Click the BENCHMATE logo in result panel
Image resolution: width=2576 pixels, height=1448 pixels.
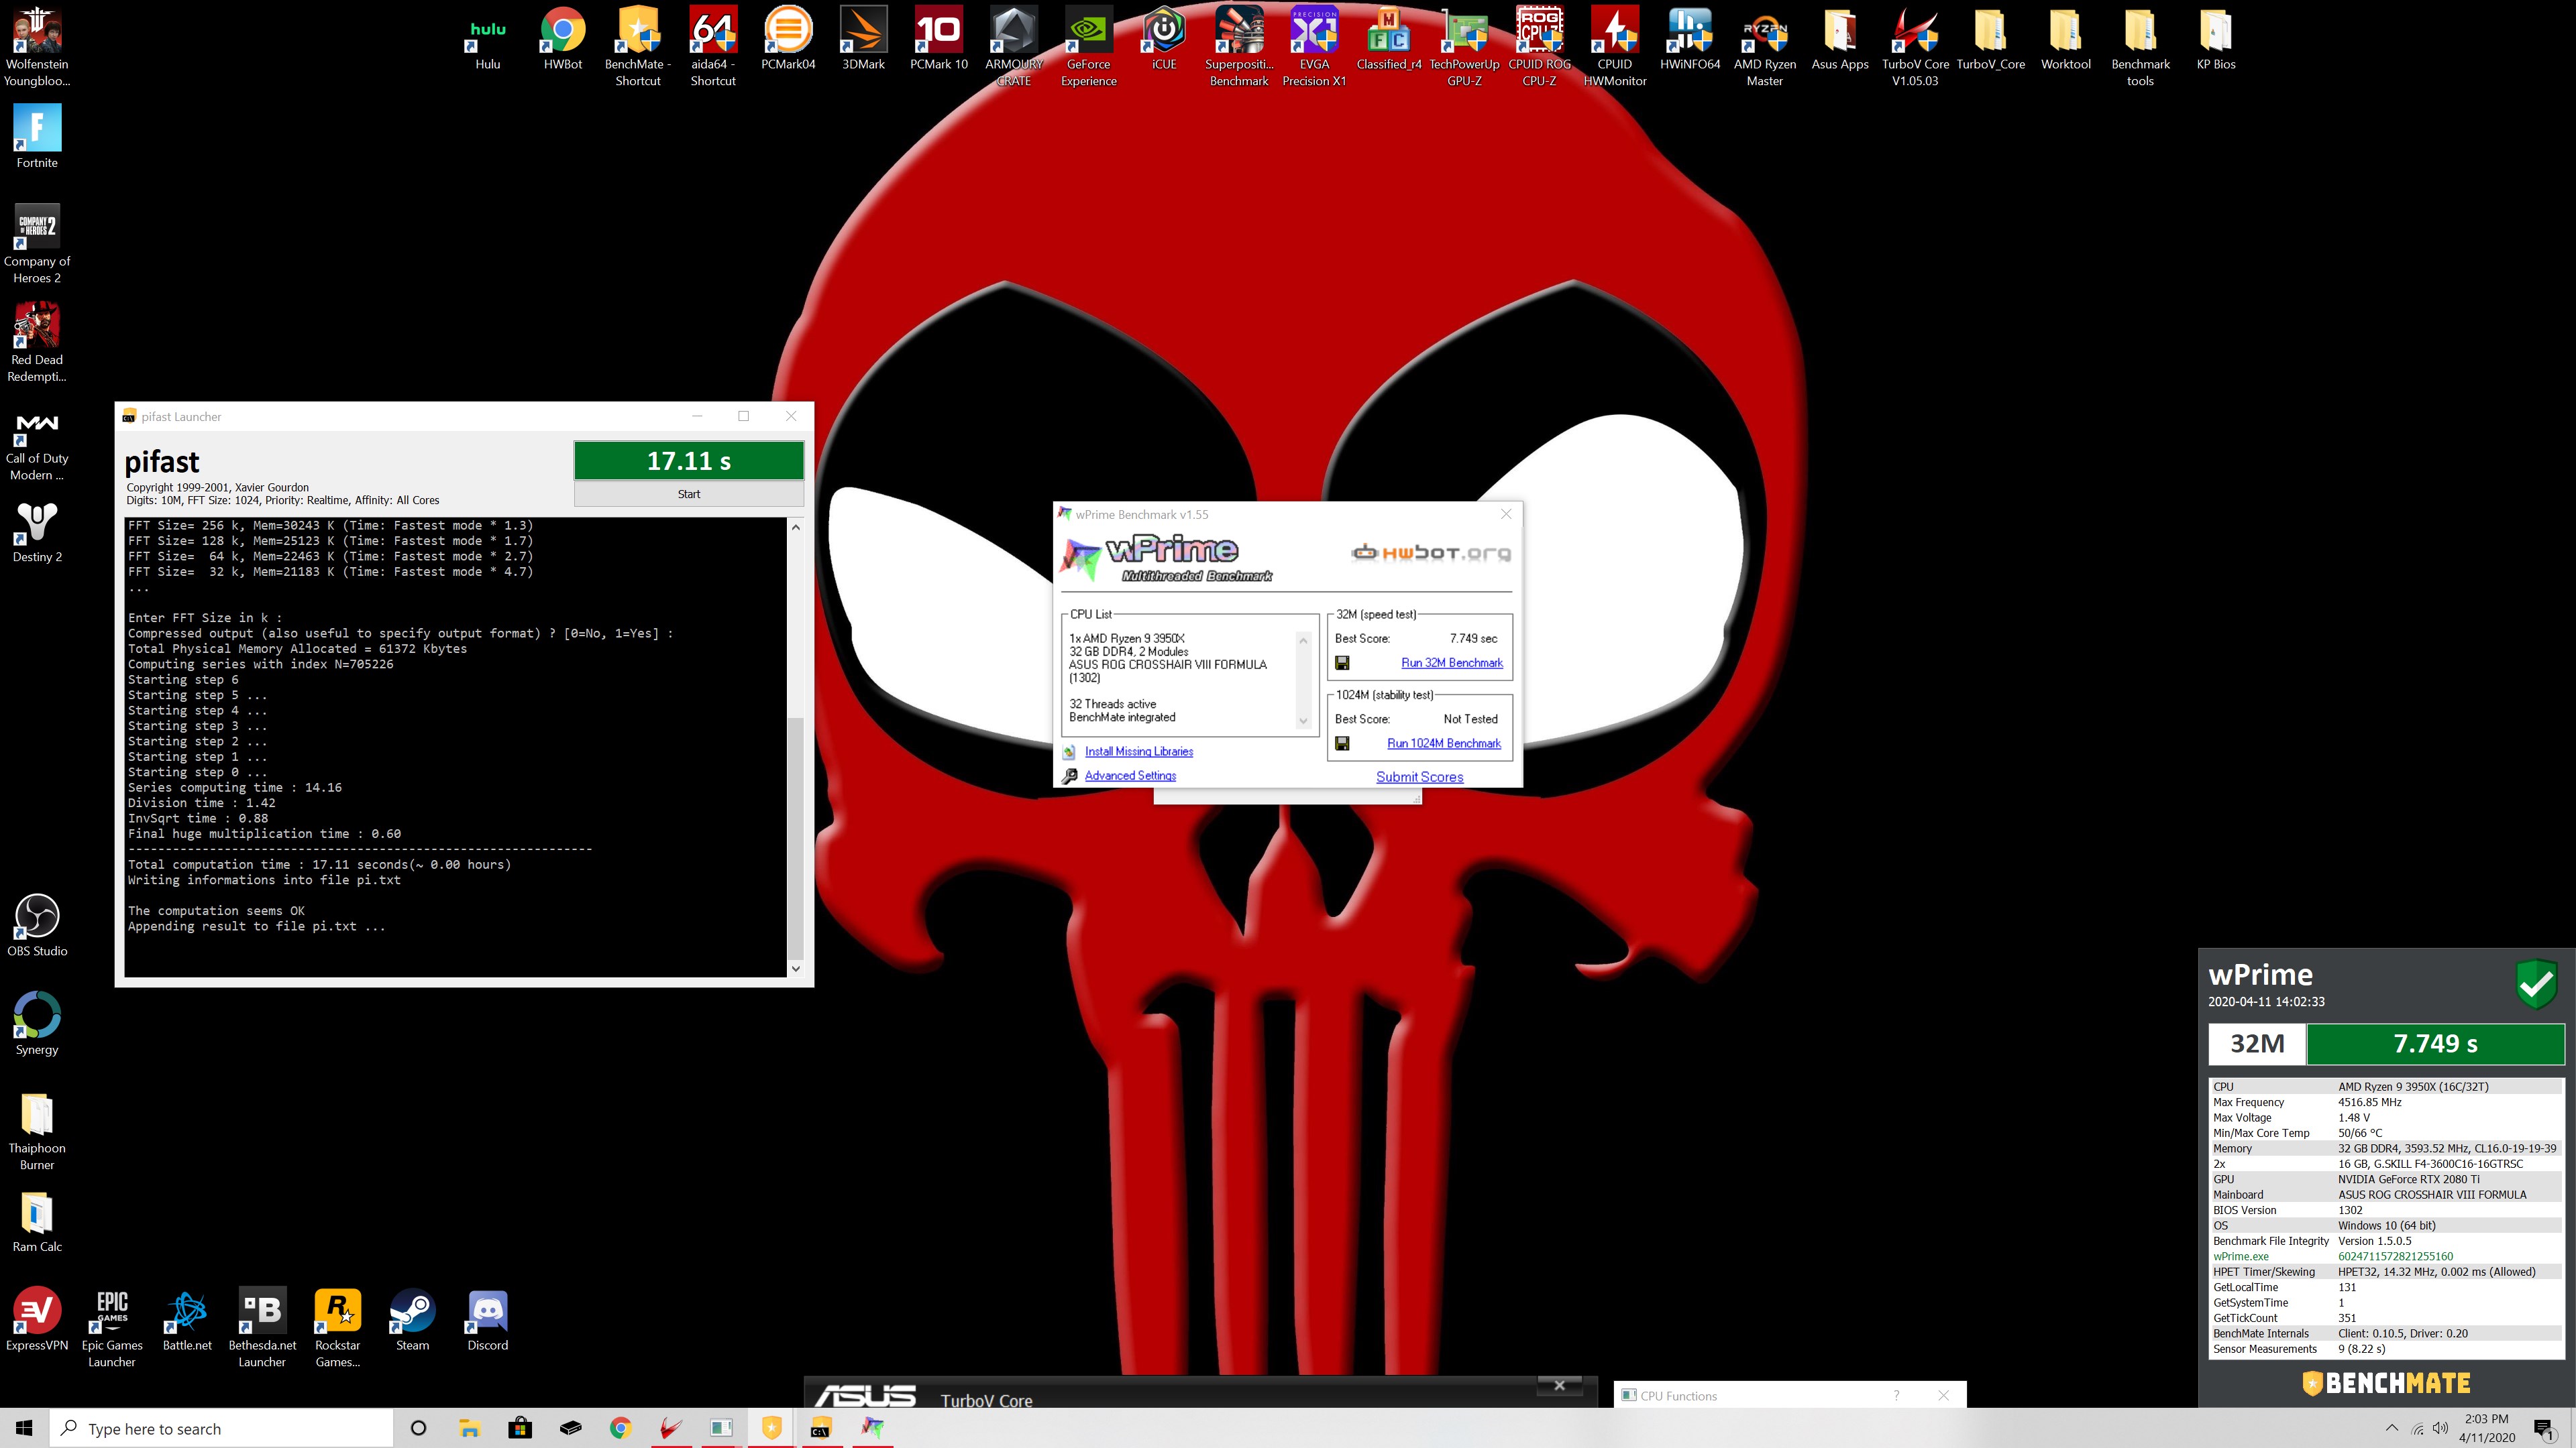2386,1383
